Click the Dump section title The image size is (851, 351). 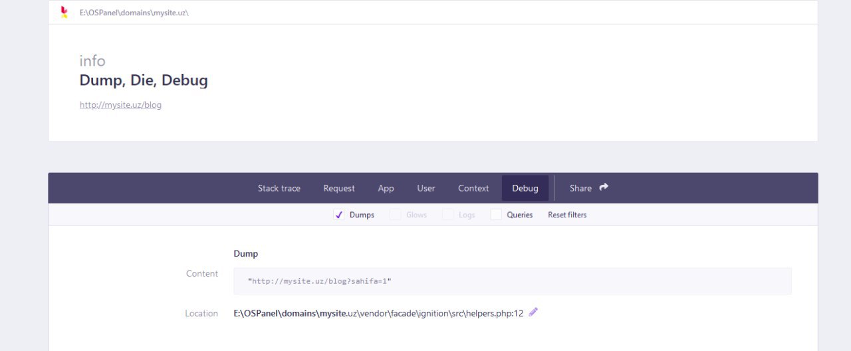click(245, 253)
